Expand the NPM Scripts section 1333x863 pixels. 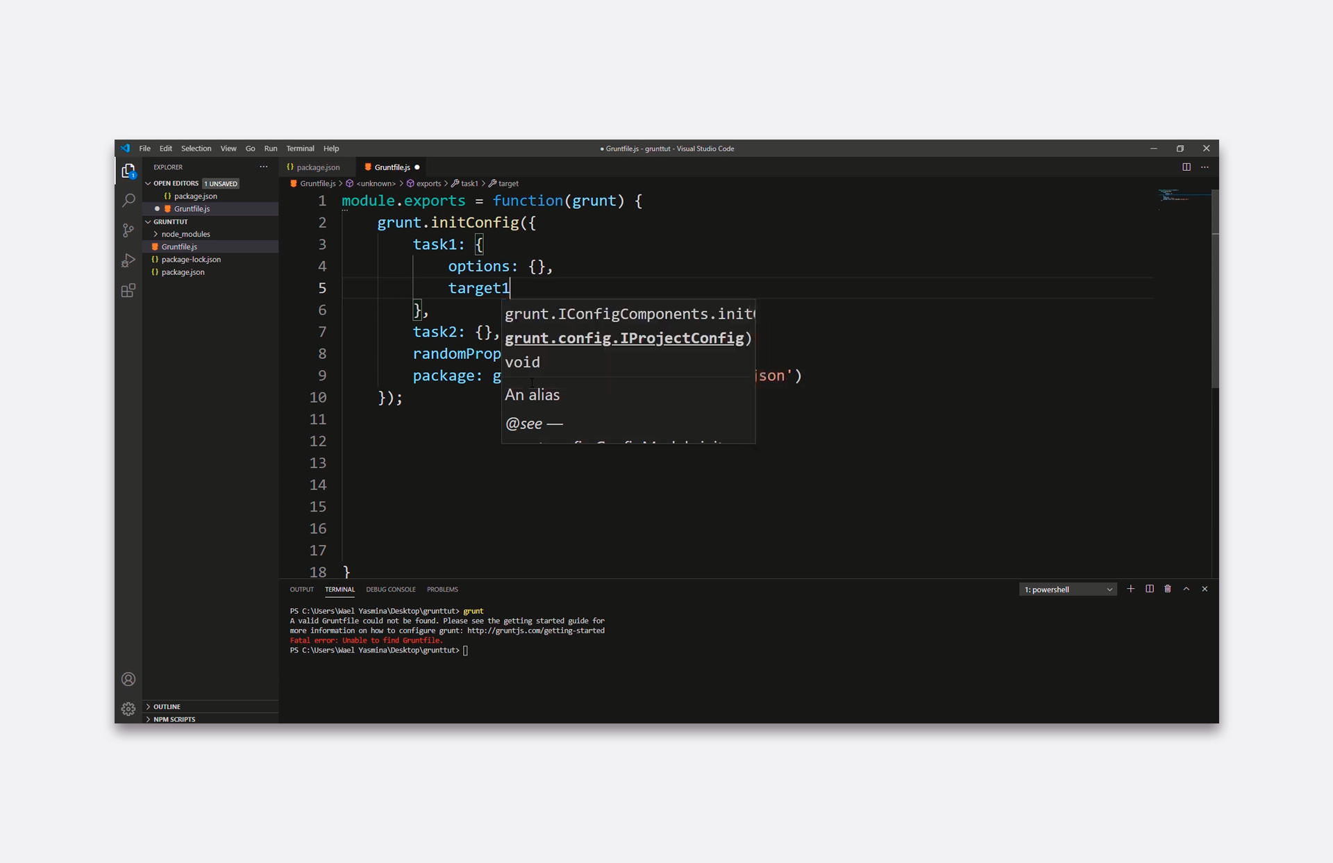click(174, 719)
